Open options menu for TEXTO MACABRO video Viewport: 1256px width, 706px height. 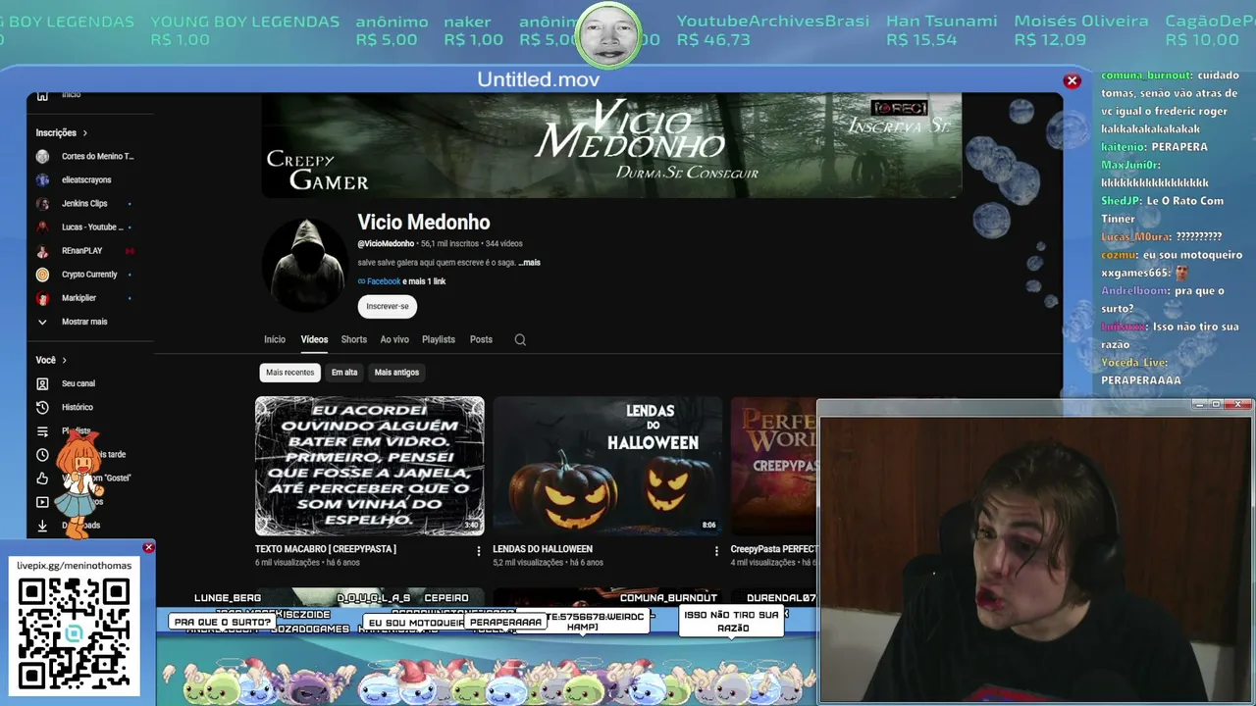(479, 551)
